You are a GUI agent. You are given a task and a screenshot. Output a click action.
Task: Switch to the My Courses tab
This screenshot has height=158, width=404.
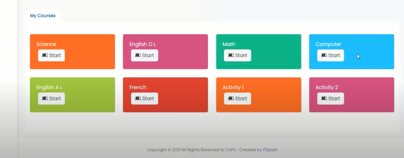pyautogui.click(x=43, y=16)
